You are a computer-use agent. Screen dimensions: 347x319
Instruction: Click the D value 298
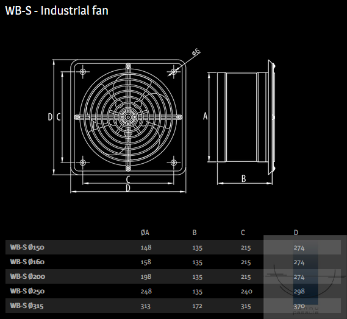coord(299,292)
